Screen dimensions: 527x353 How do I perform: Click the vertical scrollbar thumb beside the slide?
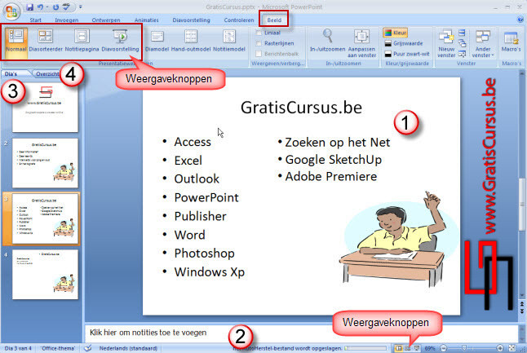tap(521, 205)
